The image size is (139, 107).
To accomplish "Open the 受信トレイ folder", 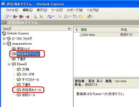I will [23, 49].
